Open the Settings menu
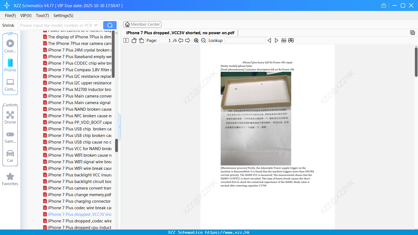 [63, 16]
